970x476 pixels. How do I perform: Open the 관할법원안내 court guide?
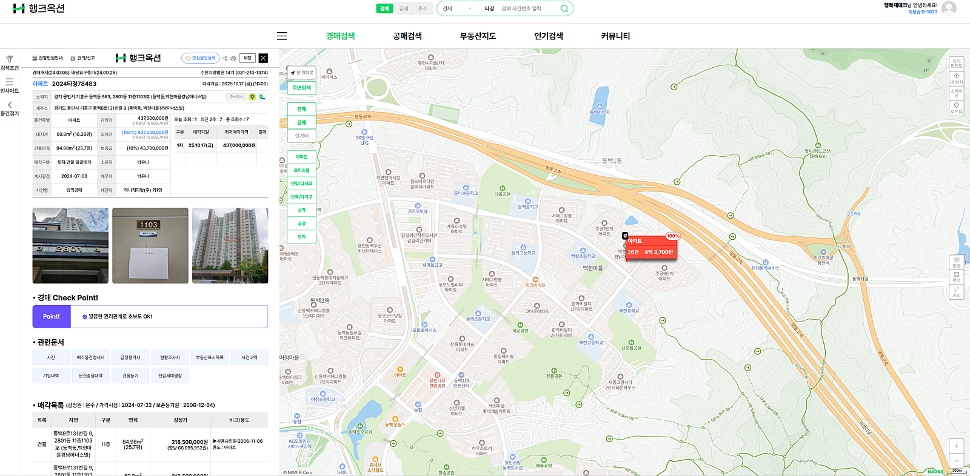[x=47, y=58]
